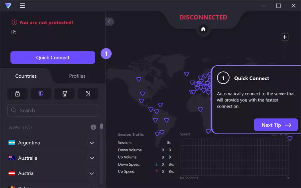Click the Argentina flag icon
301x188 pixels.
pos(12,143)
